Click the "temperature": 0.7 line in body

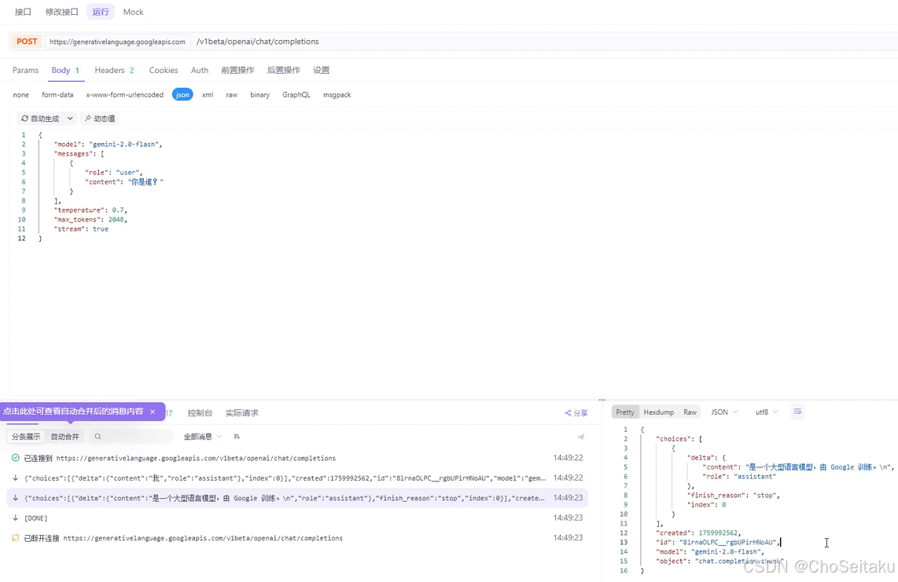pos(90,210)
